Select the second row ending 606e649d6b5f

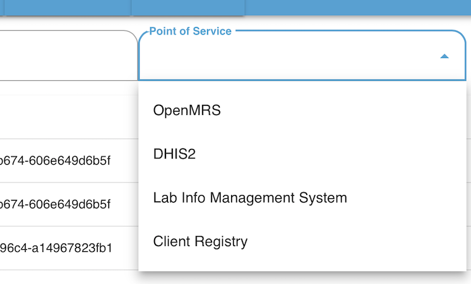point(69,204)
